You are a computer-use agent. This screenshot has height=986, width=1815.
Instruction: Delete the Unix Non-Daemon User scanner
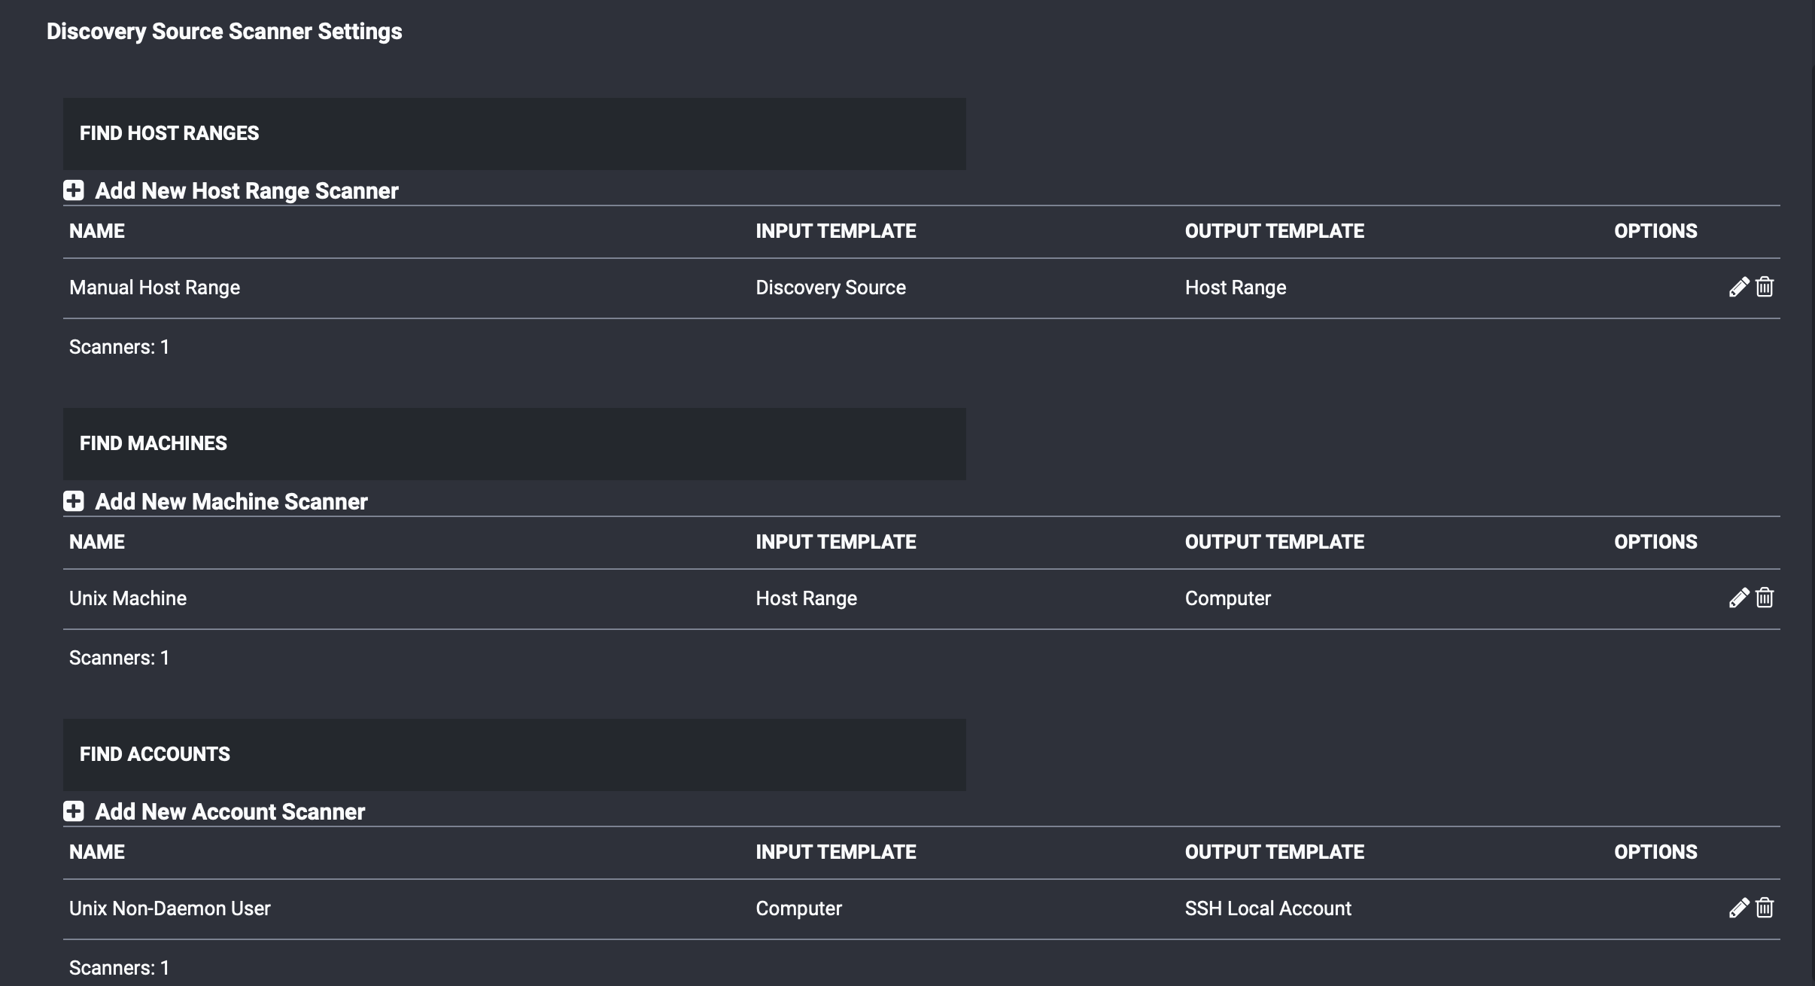click(x=1765, y=908)
